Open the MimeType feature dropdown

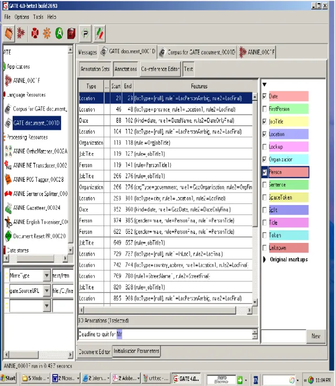(x=46, y=276)
